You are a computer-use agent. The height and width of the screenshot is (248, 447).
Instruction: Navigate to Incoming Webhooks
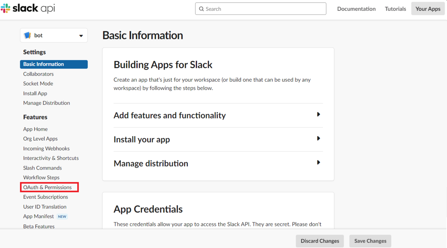46,148
